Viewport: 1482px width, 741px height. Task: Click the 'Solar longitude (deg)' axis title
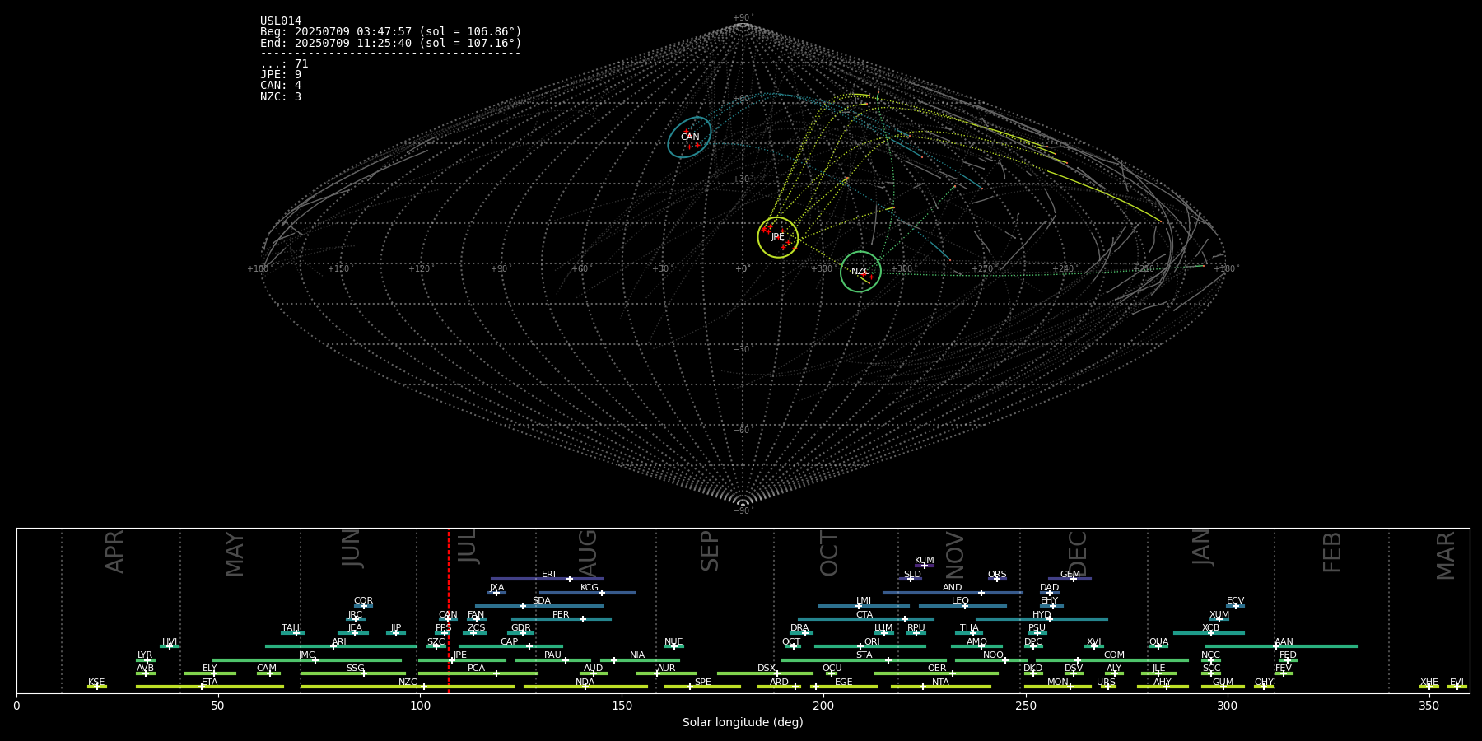743,722
